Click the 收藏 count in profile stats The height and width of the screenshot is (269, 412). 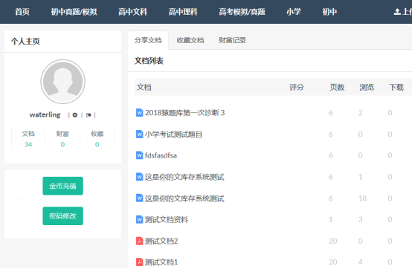pos(97,144)
